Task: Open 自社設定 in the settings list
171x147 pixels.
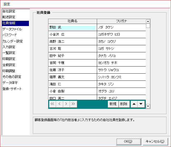Action: [x=9, y=11]
